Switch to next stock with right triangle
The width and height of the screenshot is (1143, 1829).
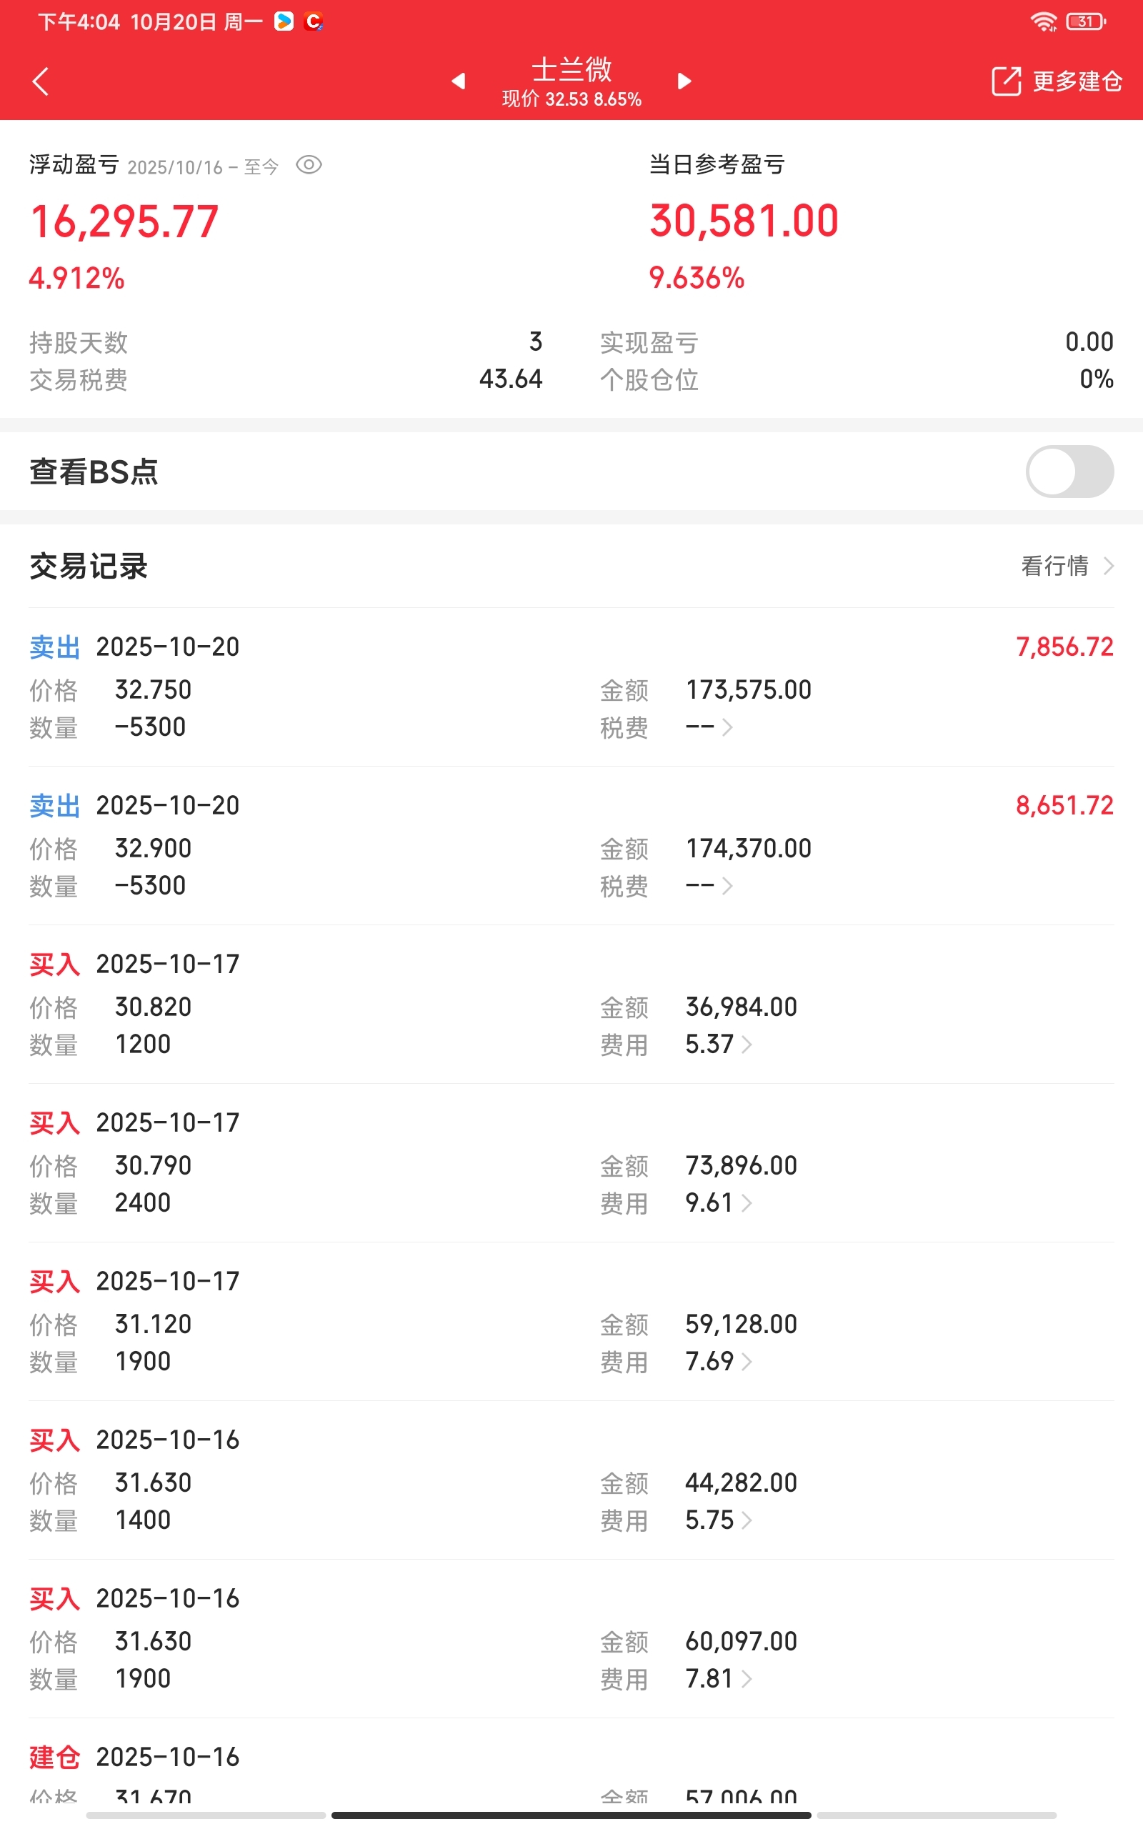[x=685, y=81]
